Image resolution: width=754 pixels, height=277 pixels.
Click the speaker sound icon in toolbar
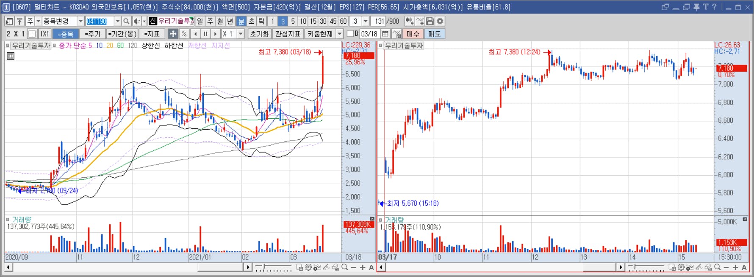(x=136, y=21)
